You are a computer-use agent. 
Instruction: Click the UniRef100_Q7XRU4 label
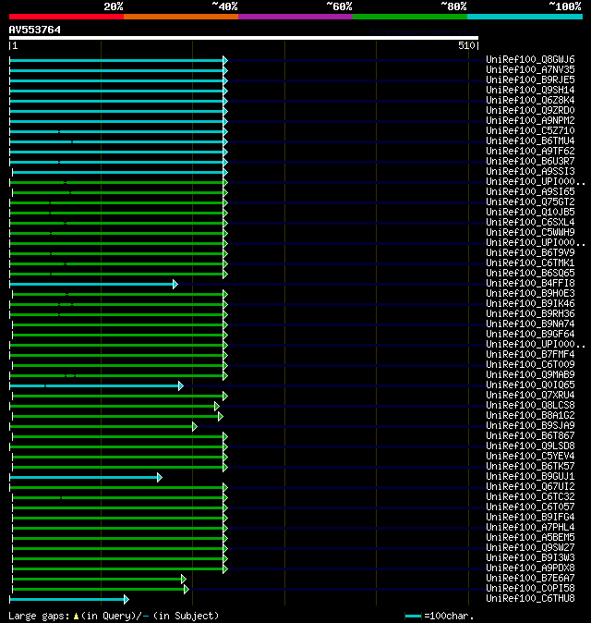click(530, 396)
